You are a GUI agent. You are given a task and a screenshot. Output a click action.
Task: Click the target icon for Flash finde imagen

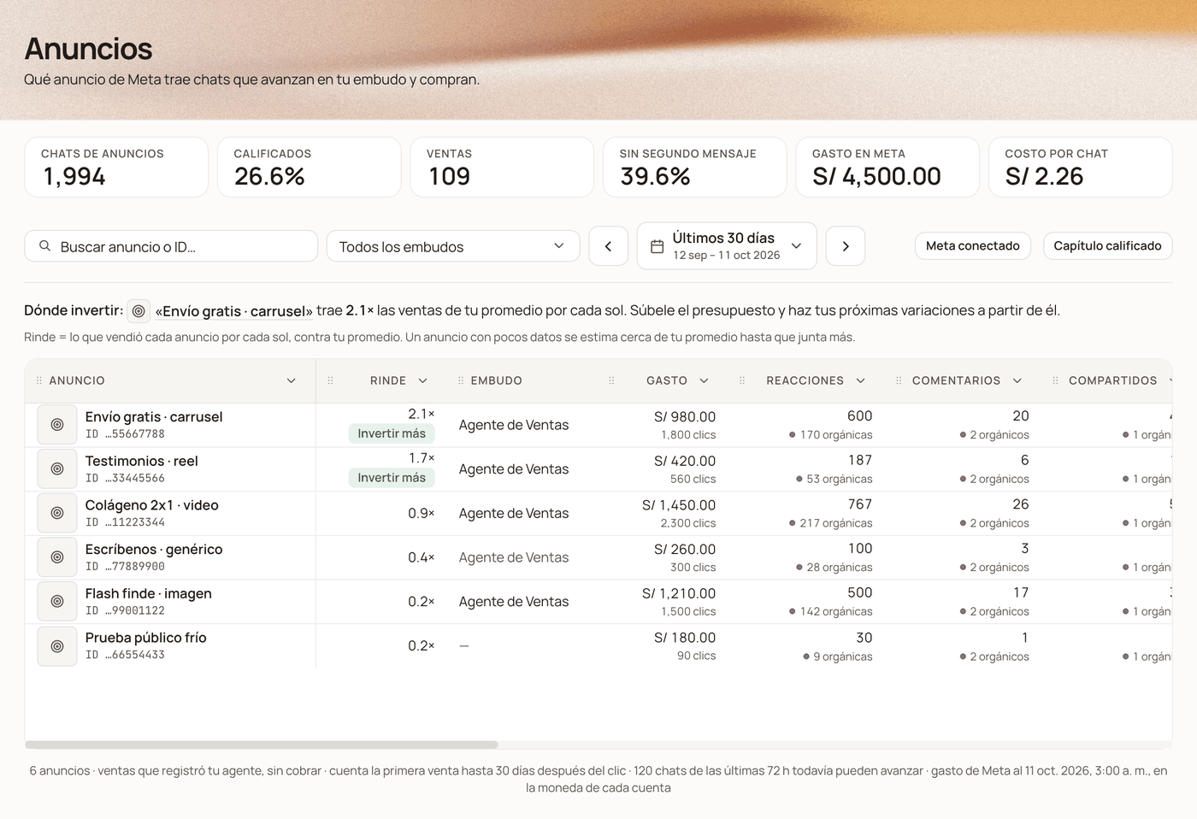click(57, 602)
